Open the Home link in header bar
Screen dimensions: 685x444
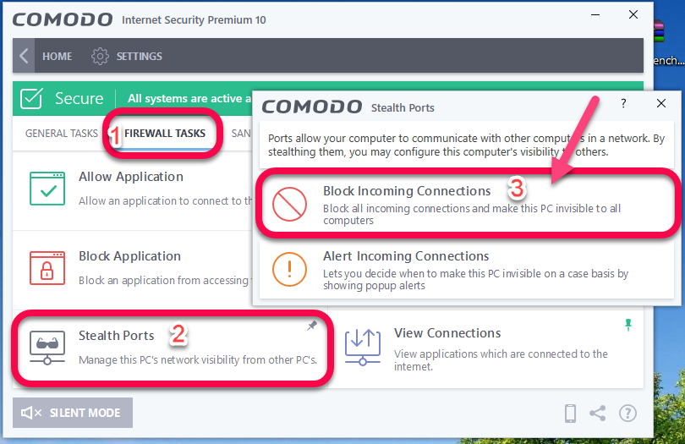click(58, 57)
